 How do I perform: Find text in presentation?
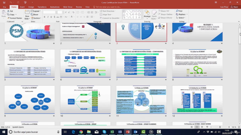click(x=179, y=11)
